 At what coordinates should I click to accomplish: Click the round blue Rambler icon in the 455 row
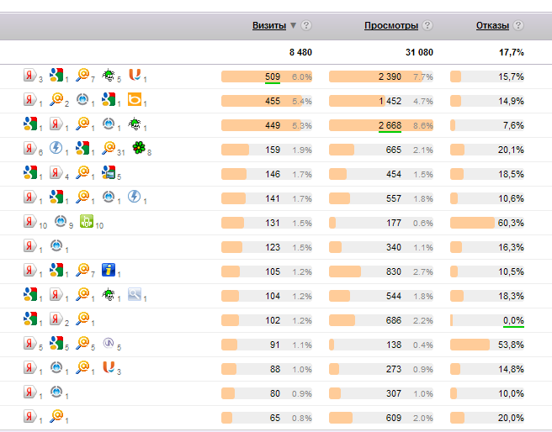point(82,99)
